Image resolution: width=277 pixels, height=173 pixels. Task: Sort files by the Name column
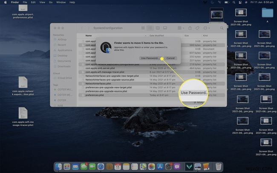pyautogui.click(x=89, y=35)
